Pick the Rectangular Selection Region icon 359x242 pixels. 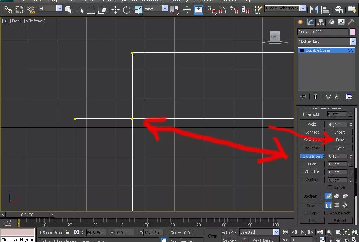(91, 9)
